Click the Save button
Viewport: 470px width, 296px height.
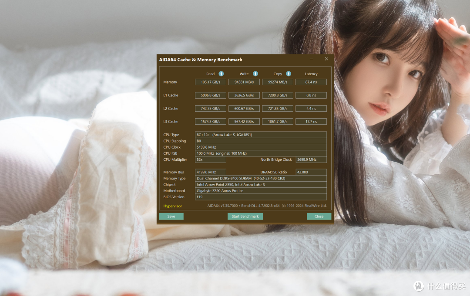tap(171, 216)
